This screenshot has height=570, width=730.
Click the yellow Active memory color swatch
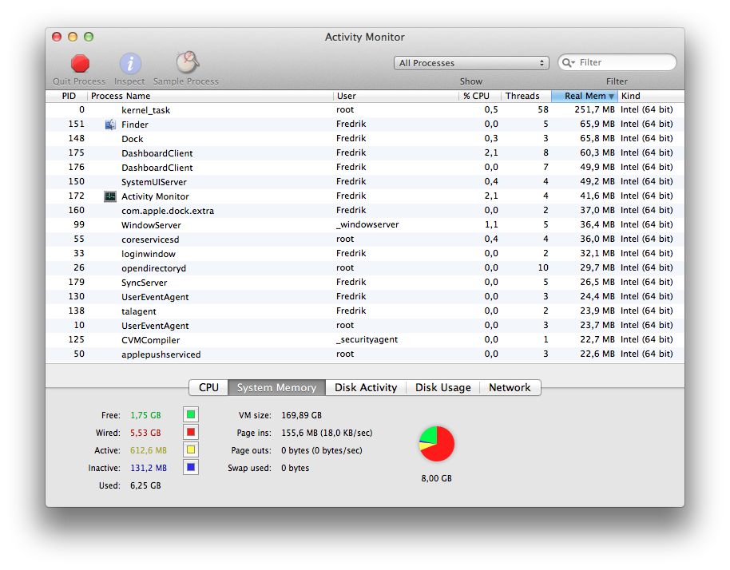point(191,450)
